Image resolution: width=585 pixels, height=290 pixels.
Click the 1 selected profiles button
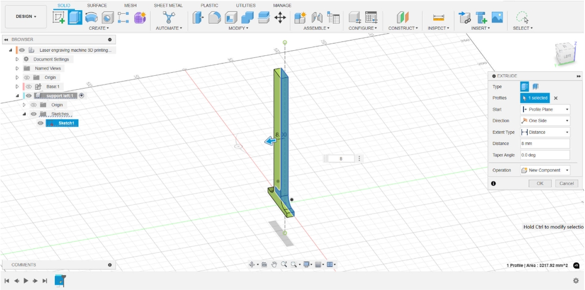point(535,98)
